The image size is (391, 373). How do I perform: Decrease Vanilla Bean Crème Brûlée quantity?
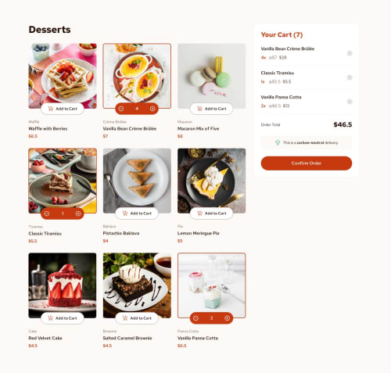click(x=121, y=109)
